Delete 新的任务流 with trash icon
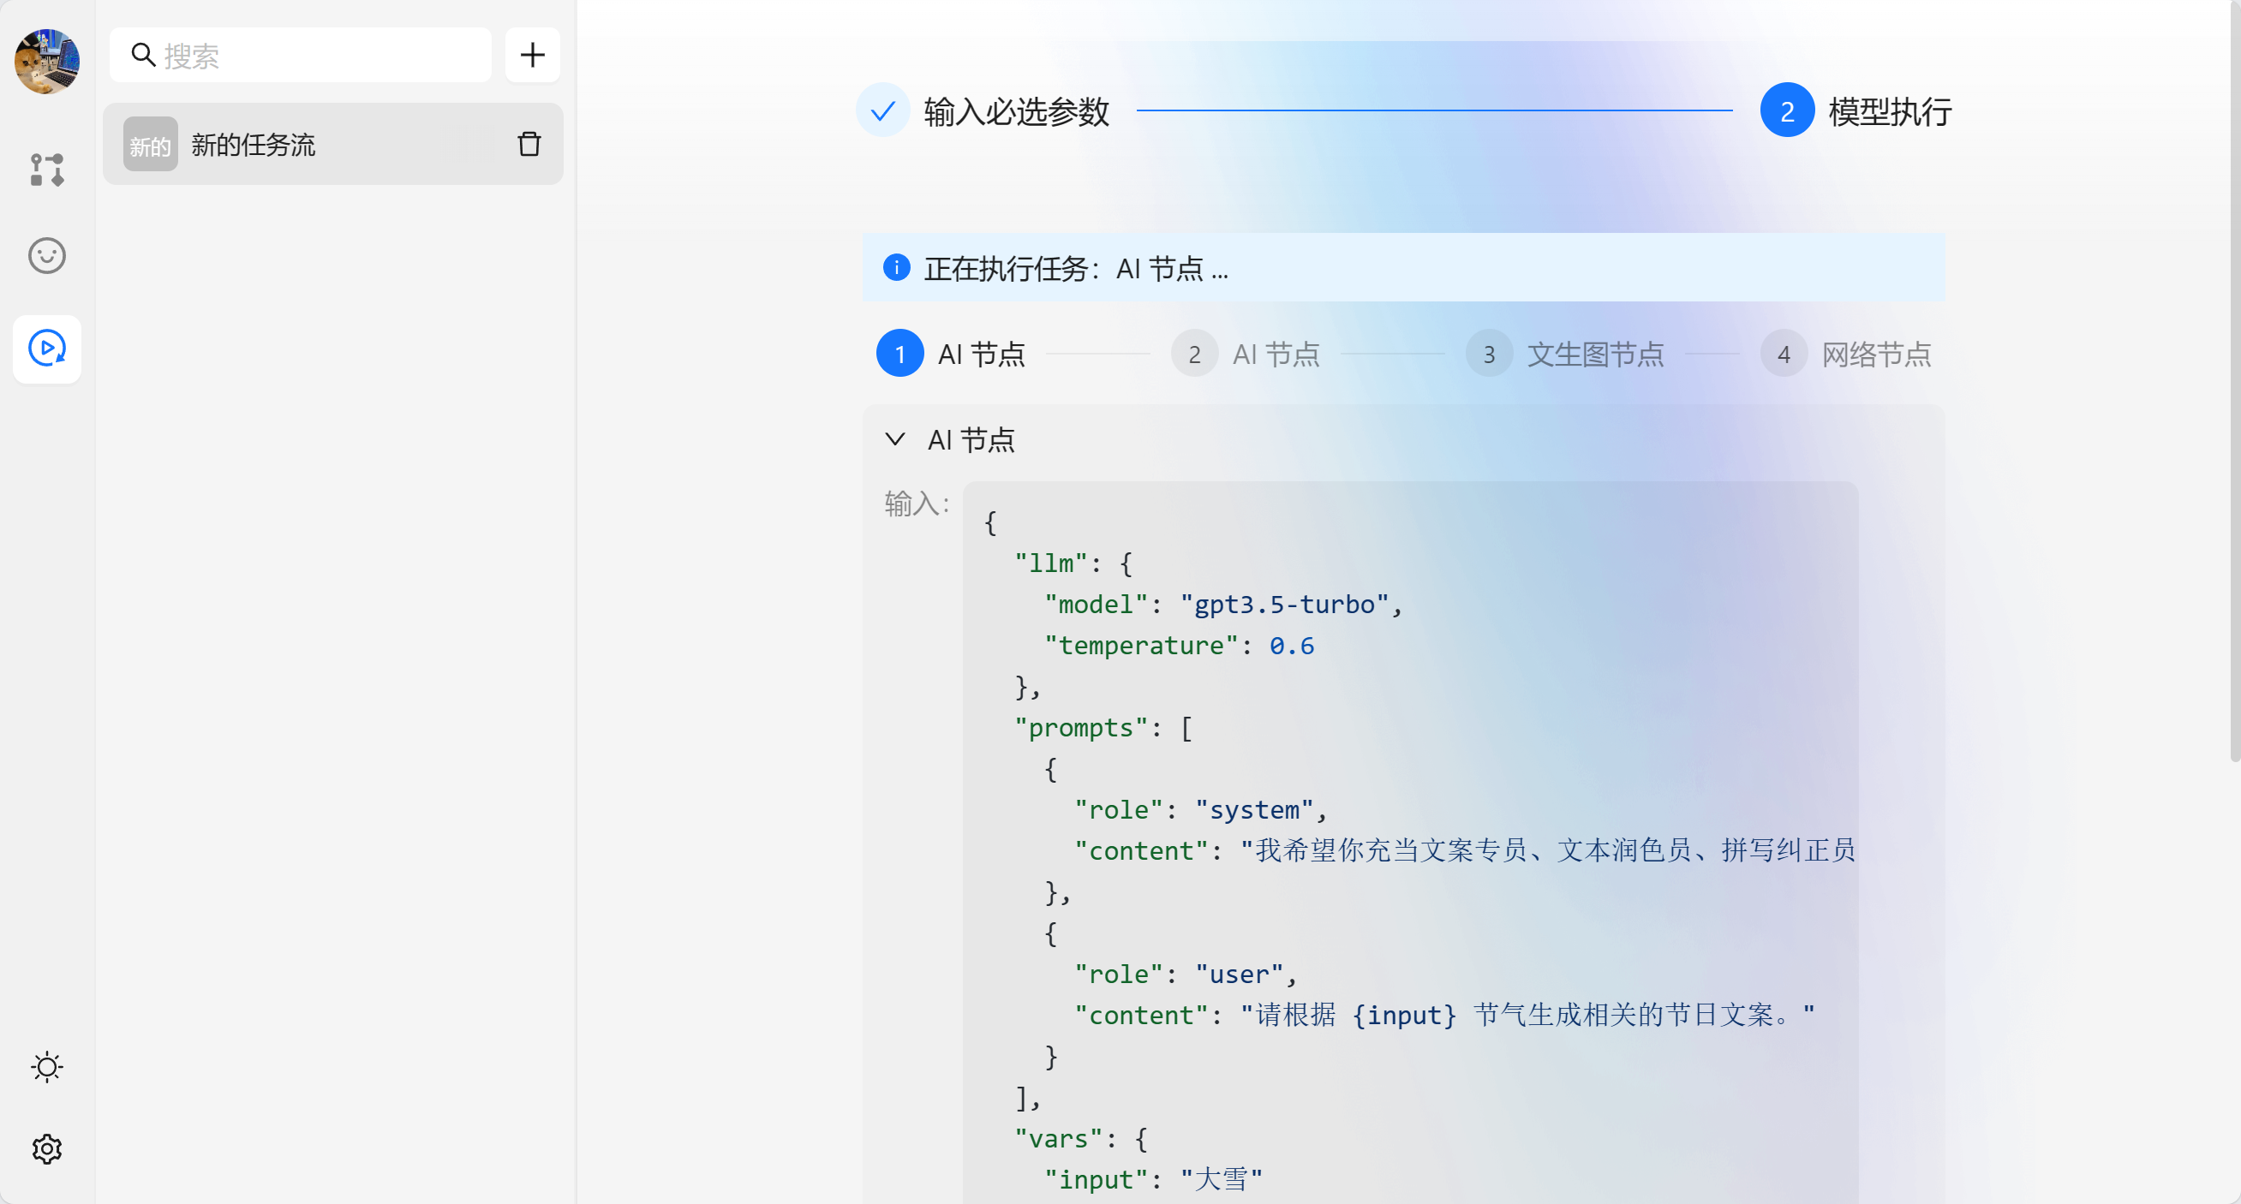 529,144
